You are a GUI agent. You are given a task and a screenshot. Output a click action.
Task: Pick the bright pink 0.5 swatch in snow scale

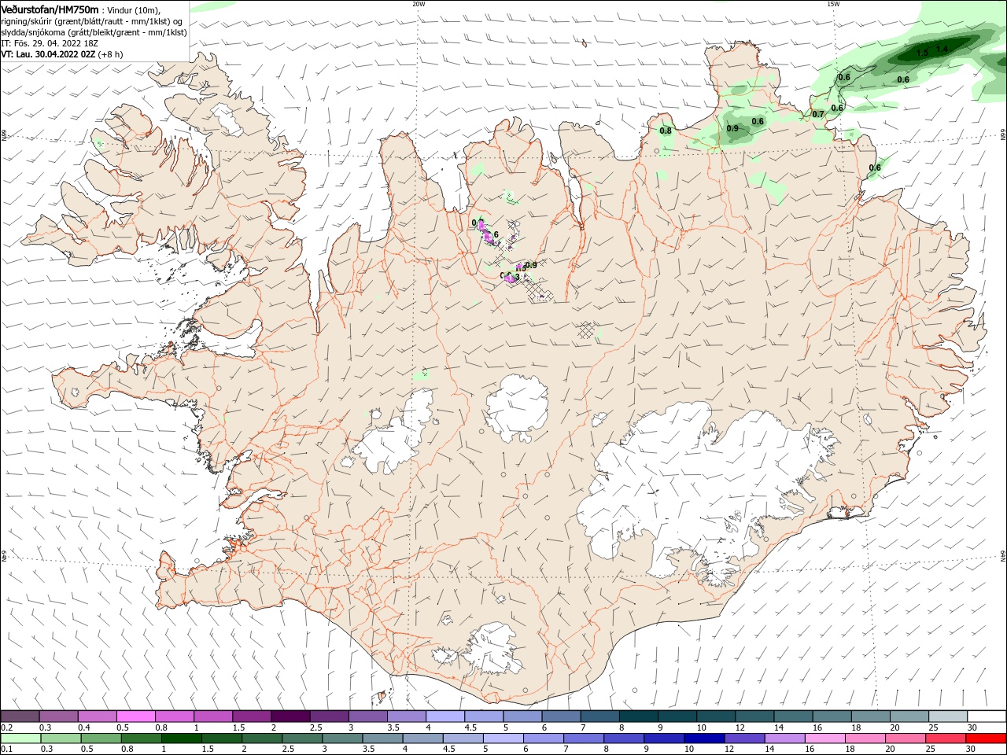(x=135, y=716)
